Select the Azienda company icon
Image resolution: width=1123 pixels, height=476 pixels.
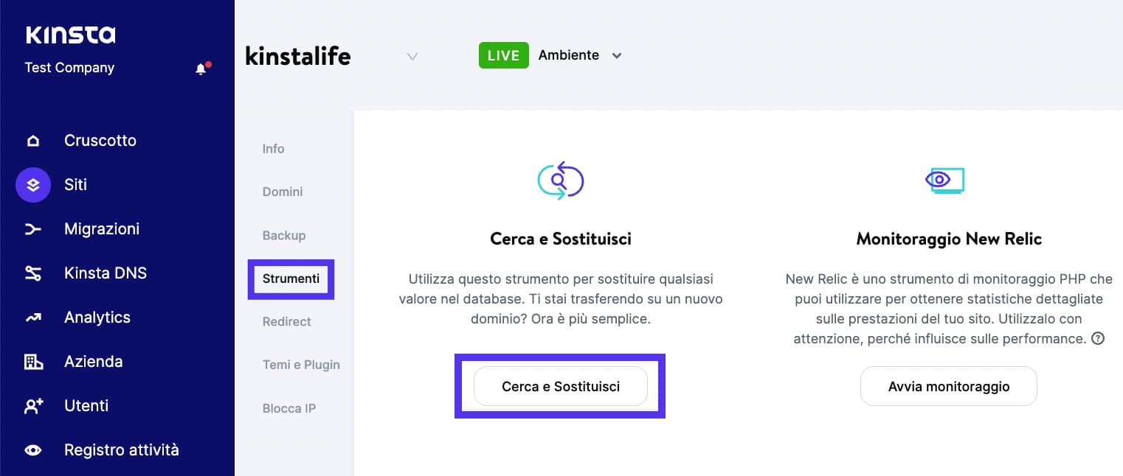click(32, 361)
